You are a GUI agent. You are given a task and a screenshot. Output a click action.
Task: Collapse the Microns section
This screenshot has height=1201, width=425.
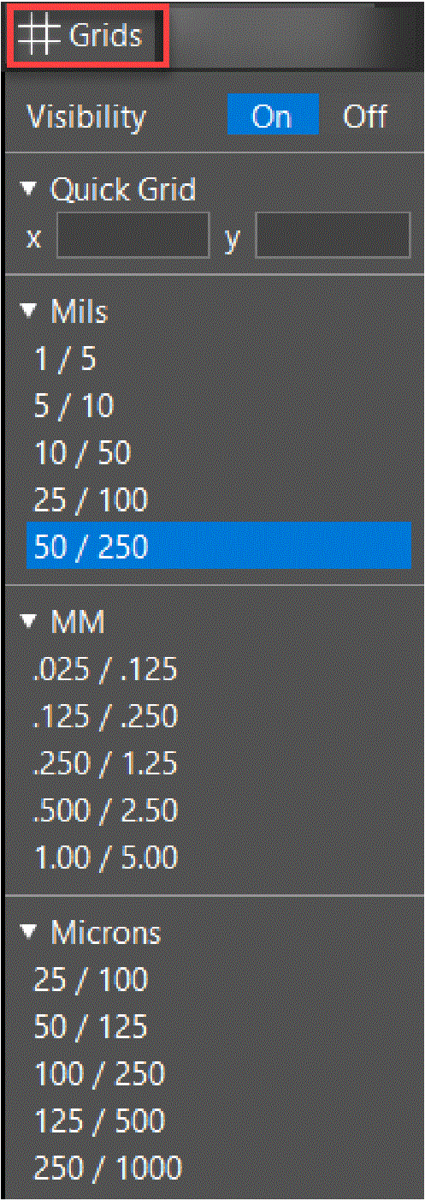(x=32, y=932)
